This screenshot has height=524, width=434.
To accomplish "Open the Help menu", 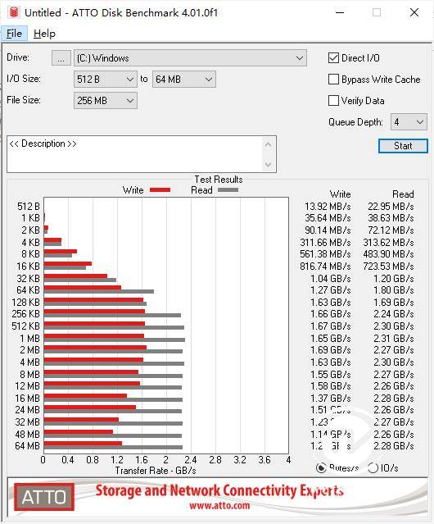I will point(44,34).
